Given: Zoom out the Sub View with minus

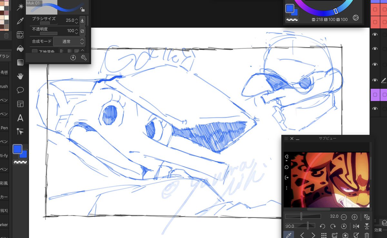Looking at the screenshot, I should [x=344, y=217].
